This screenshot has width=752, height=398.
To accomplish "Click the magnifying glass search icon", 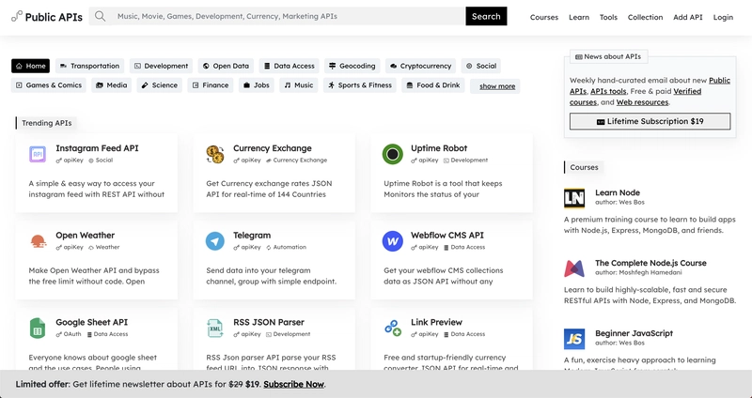I will point(100,16).
